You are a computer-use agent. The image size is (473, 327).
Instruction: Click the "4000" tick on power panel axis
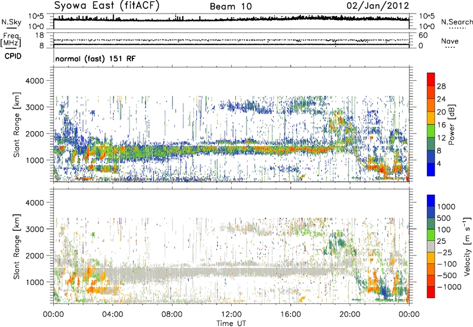pyautogui.click(x=34, y=81)
